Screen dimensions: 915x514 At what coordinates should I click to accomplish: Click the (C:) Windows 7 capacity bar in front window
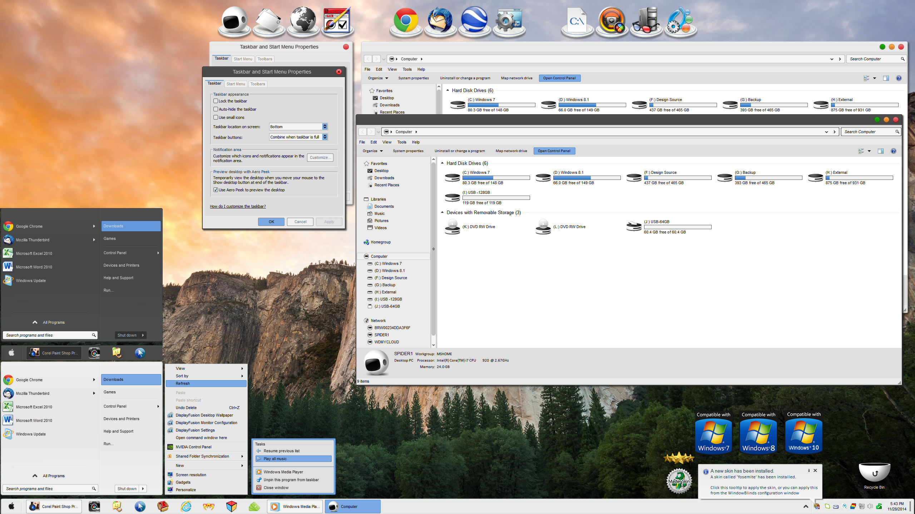coord(496,178)
